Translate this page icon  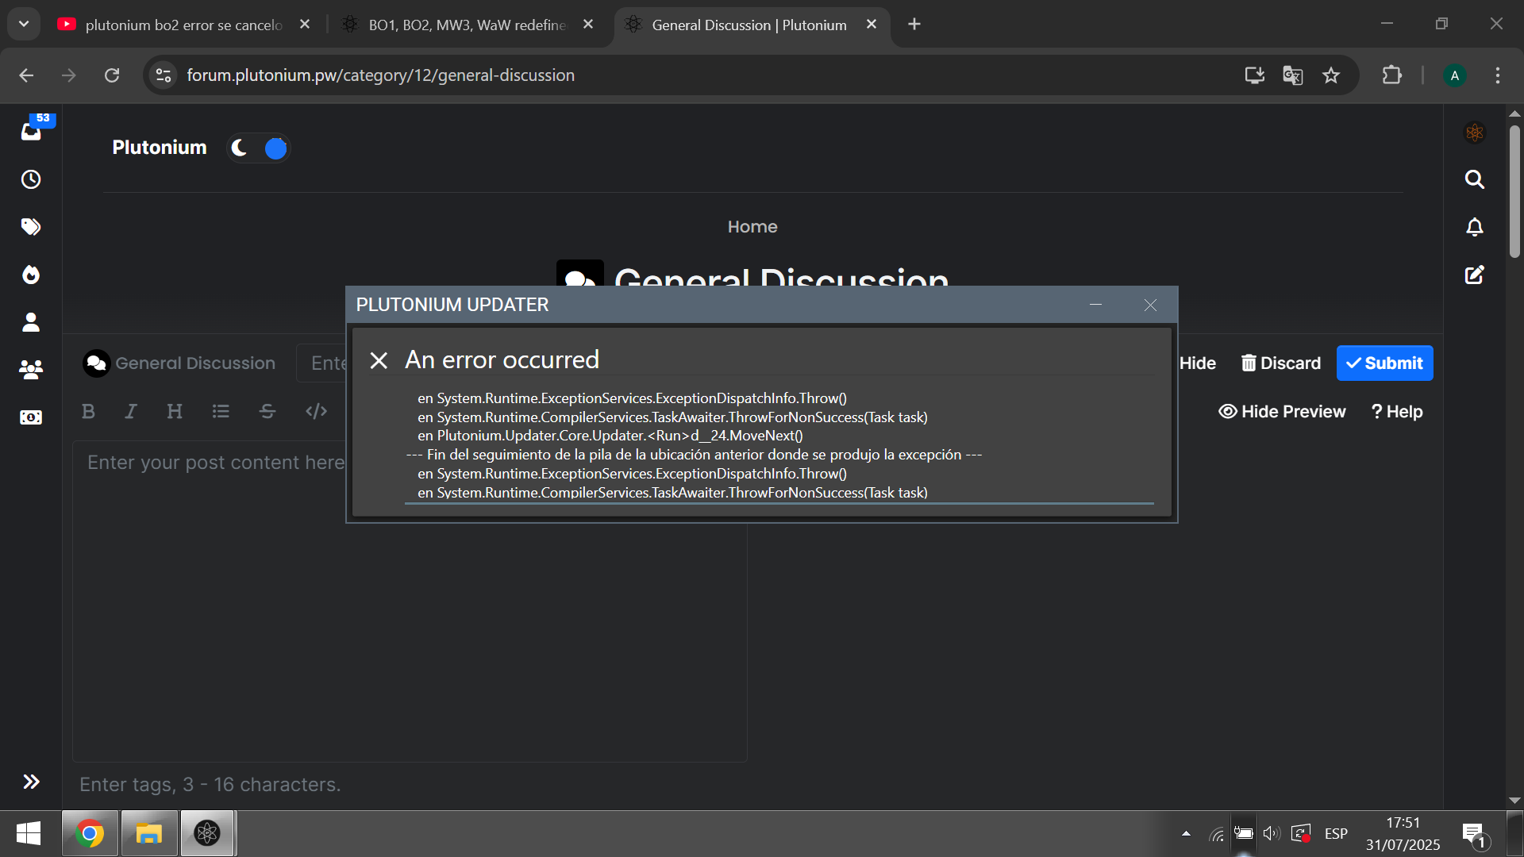click(1292, 75)
